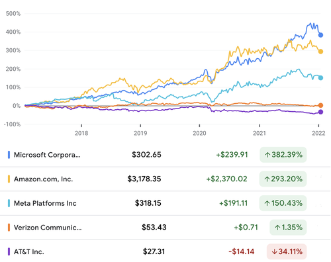Screen dimensions: 331x262
Task: Click the $53.43 Verizon price
Action: coord(154,228)
